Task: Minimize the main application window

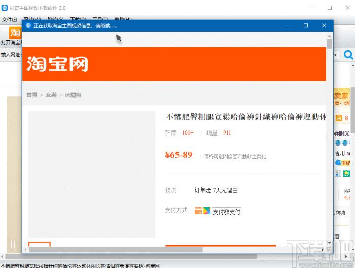Action: tap(312, 8)
